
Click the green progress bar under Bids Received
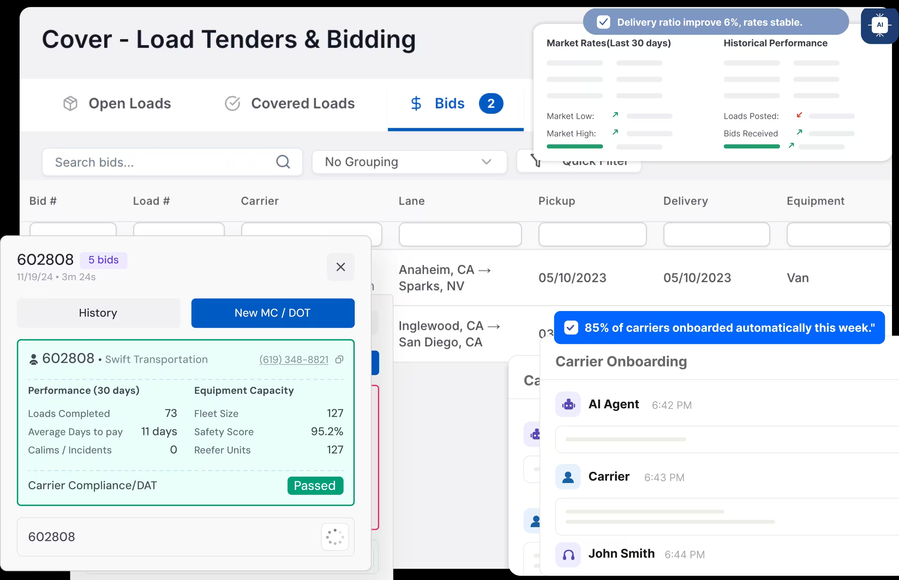click(751, 146)
